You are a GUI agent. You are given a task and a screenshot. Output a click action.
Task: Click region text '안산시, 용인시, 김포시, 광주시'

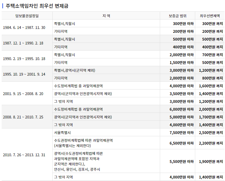click(77, 169)
